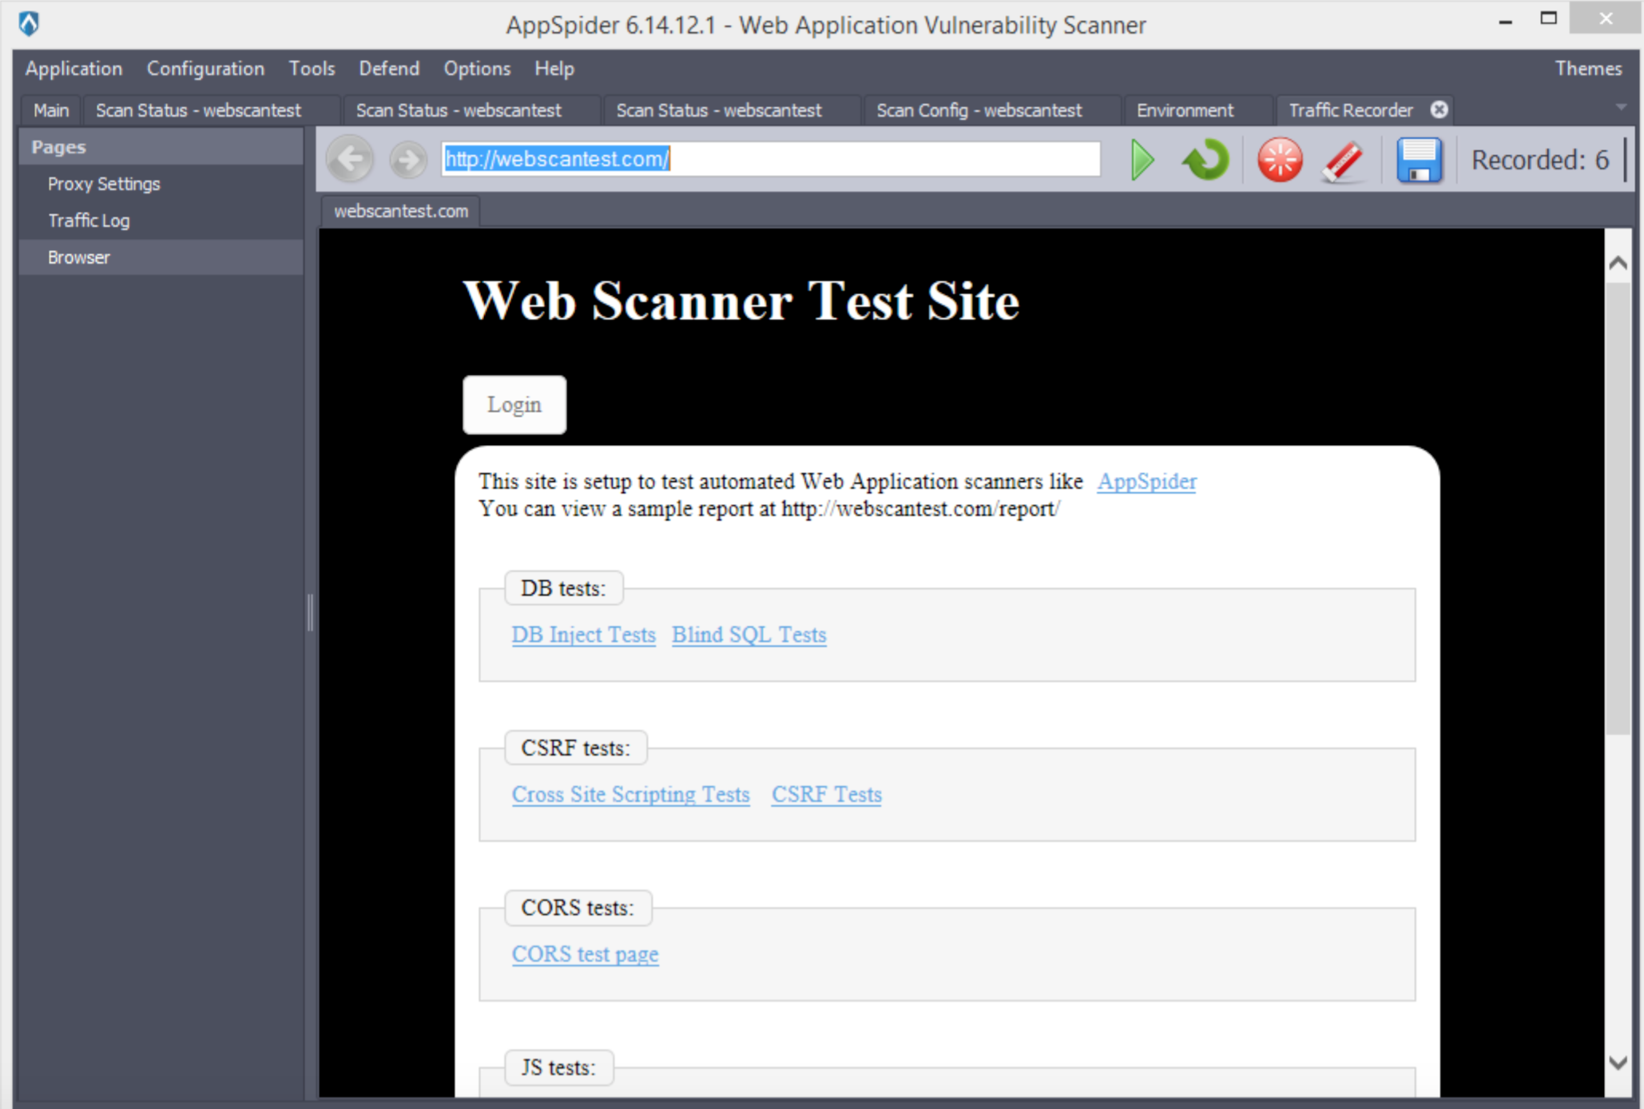Click the URL address input field
This screenshot has height=1109, width=1644.
pos(771,159)
